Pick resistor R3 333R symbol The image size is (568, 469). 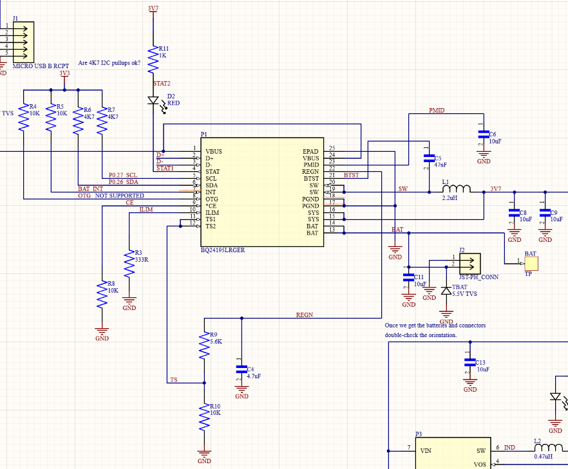click(x=129, y=264)
